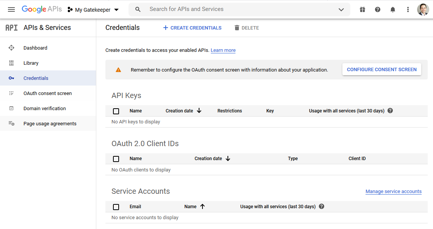Open the Manage service accounts link
This screenshot has height=229, width=433.
(x=393, y=192)
